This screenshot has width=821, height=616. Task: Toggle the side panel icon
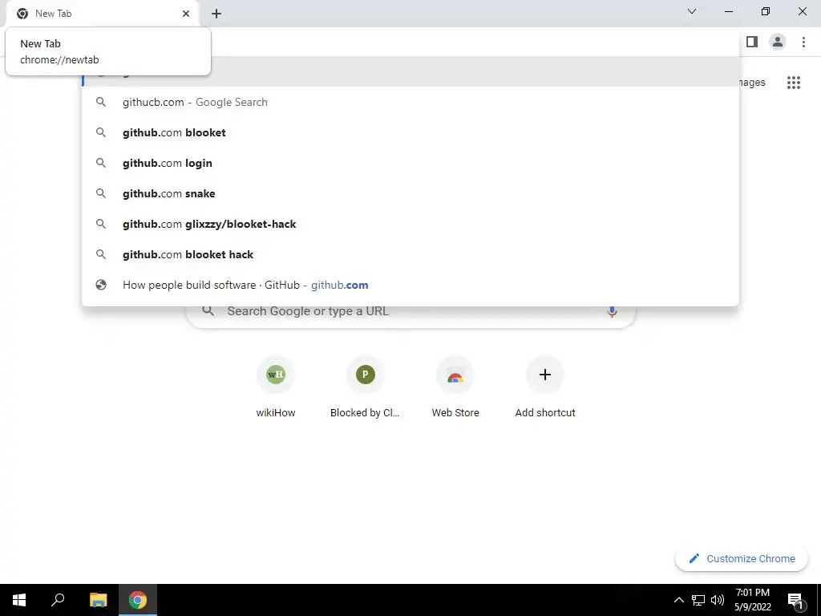[752, 42]
